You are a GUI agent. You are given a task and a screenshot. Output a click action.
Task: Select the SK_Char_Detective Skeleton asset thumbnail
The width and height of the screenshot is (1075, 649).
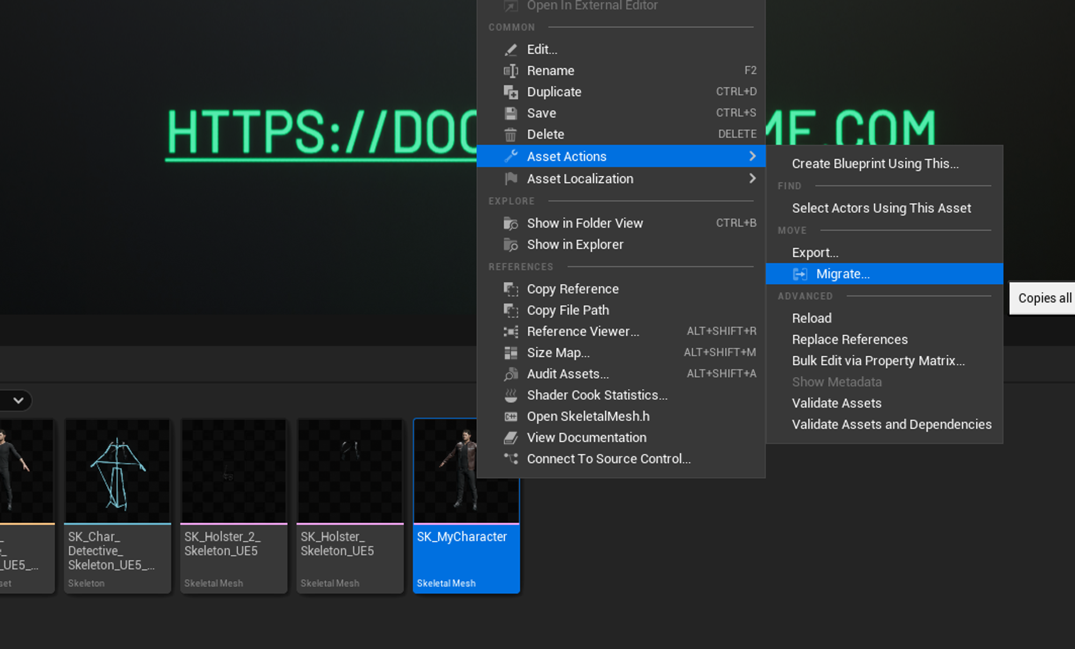[117, 471]
